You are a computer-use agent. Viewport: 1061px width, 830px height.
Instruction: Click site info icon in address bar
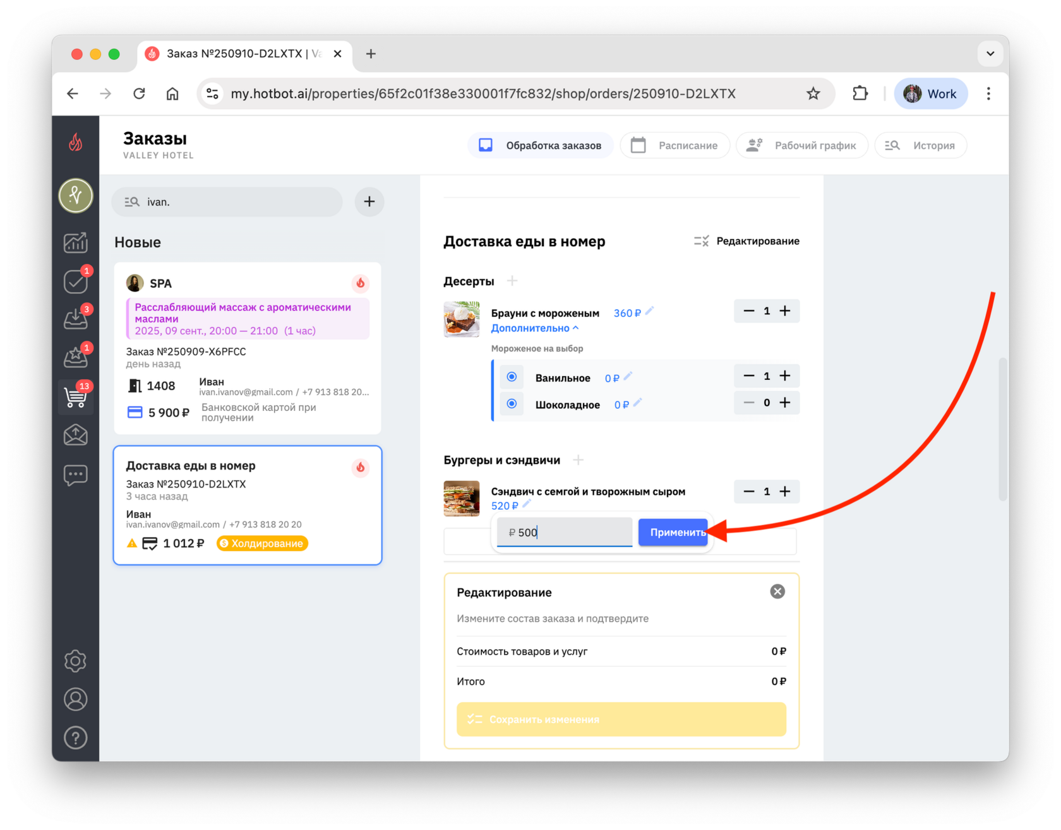(x=213, y=94)
